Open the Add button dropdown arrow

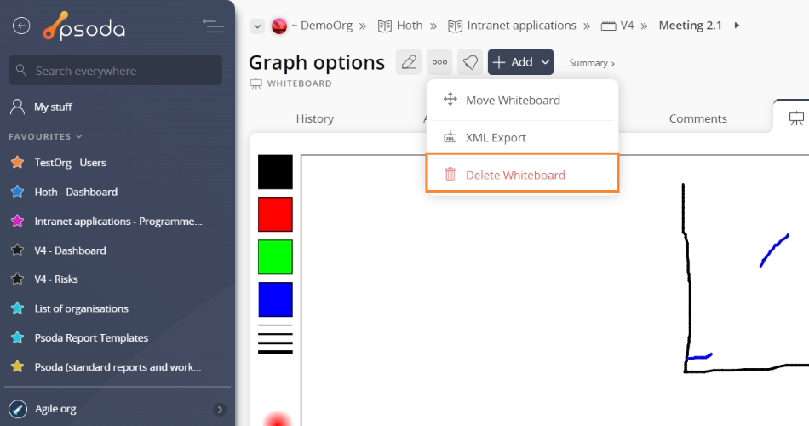pos(545,62)
